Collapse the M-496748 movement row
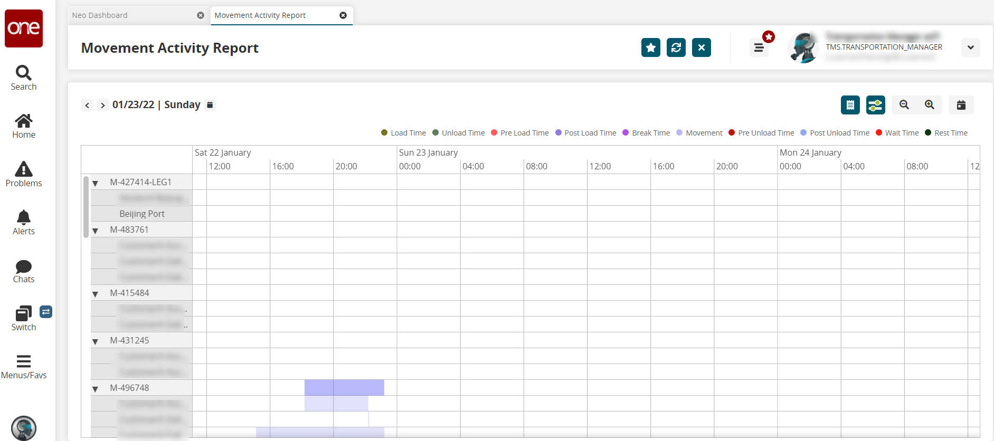 (96, 389)
